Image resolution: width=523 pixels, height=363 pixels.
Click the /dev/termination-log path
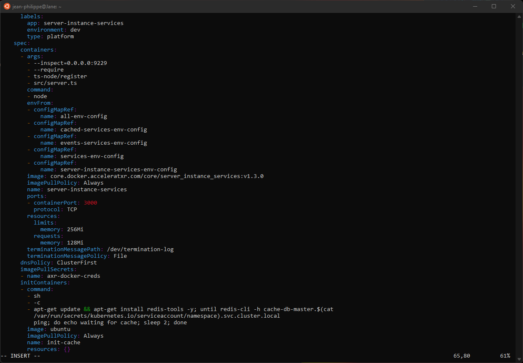(140, 249)
